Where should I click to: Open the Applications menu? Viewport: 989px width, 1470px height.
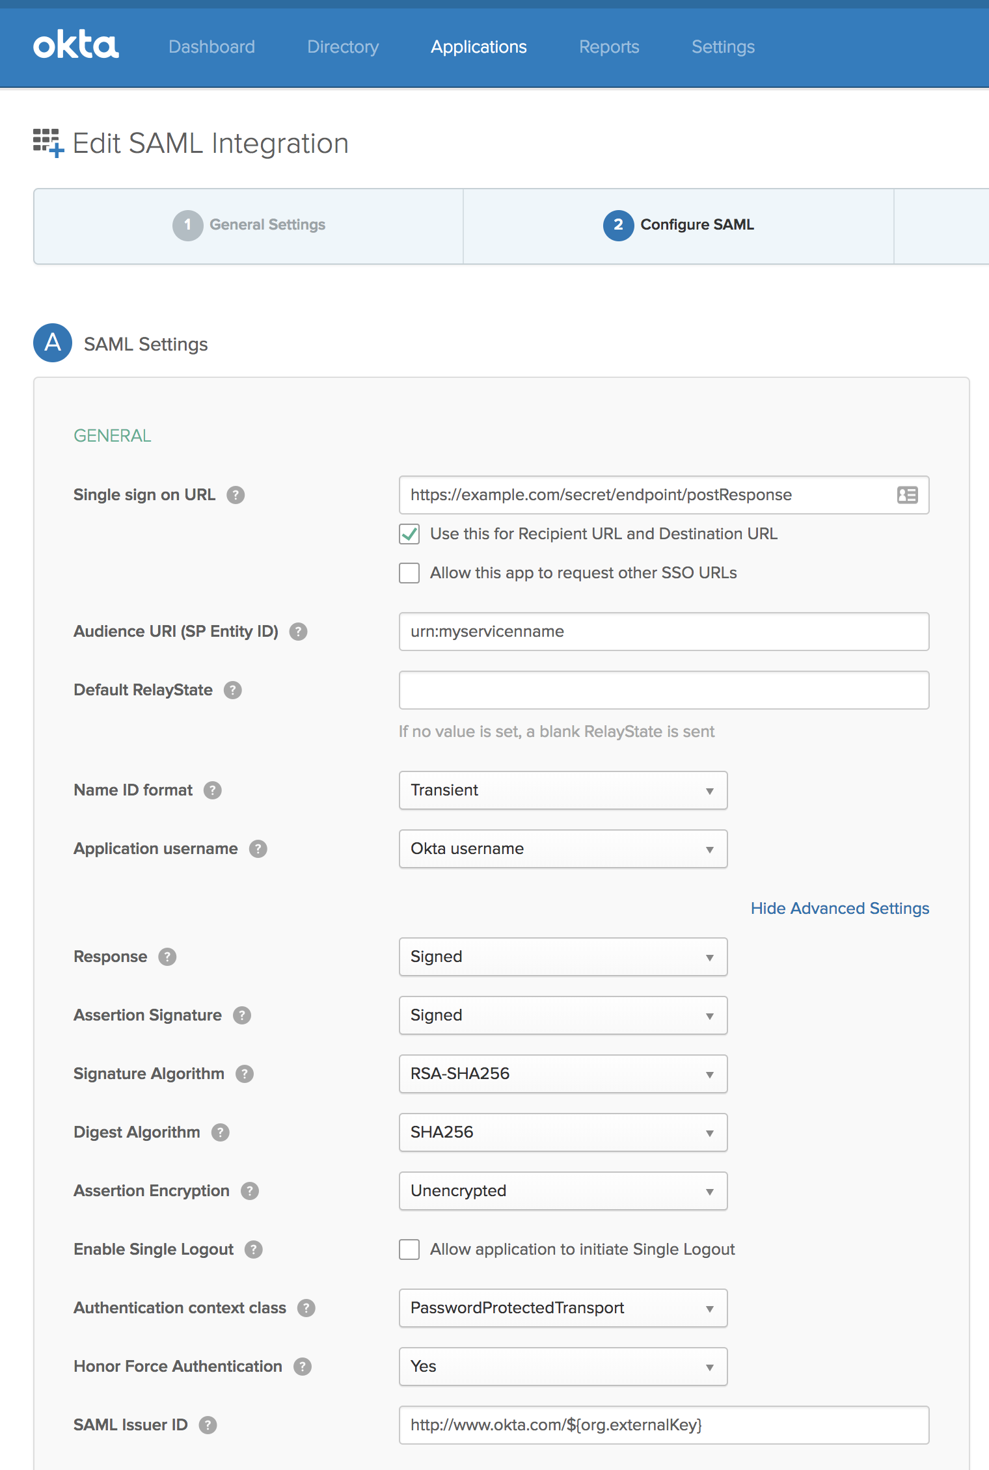coord(479,47)
